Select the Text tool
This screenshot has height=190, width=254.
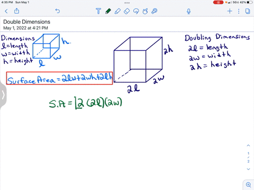click(x=98, y=11)
